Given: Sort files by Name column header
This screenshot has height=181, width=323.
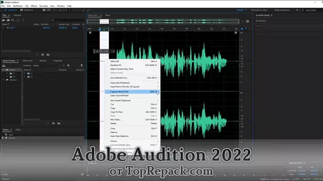Looking at the screenshot, I should coord(5,24).
